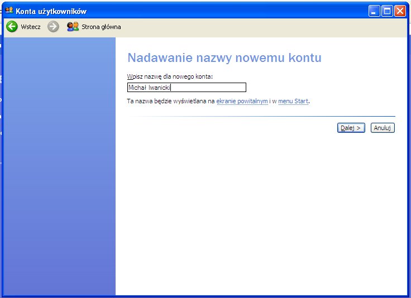Click the 'Konta użytkowników' title bar text
411x298 pixels.
[51, 11]
